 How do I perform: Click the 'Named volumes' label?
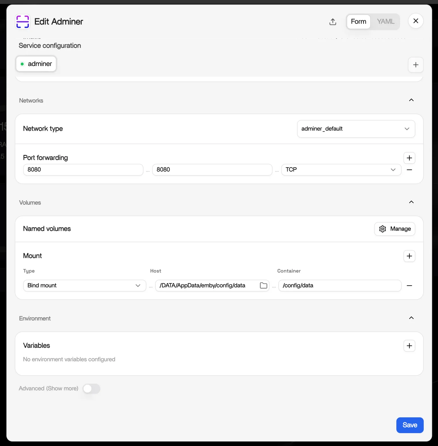click(x=47, y=229)
